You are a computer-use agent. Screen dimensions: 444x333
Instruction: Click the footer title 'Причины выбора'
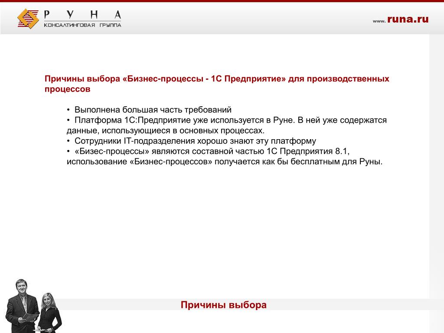tap(224, 305)
